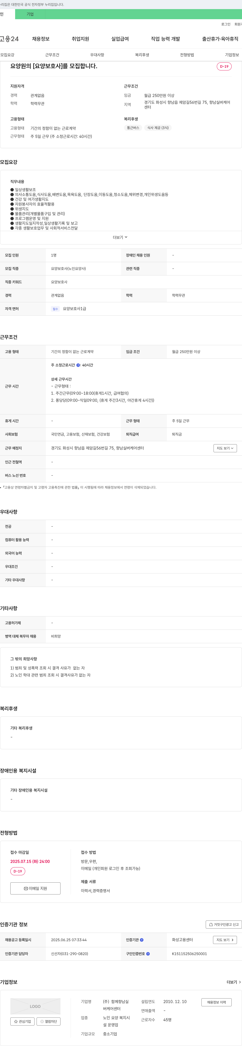Open the 직업 능력 개발 menu

pos(165,39)
